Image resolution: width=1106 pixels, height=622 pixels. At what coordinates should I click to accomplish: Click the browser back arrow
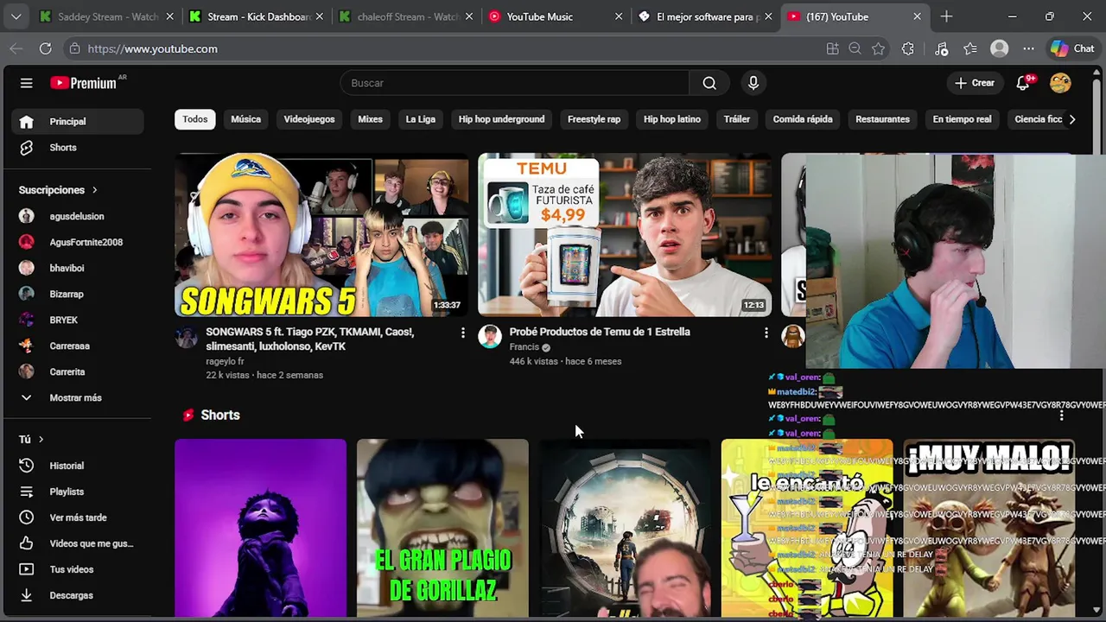pos(16,49)
